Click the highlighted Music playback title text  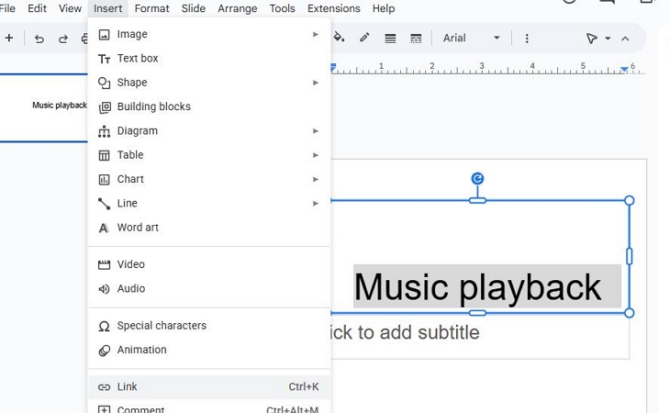477,287
